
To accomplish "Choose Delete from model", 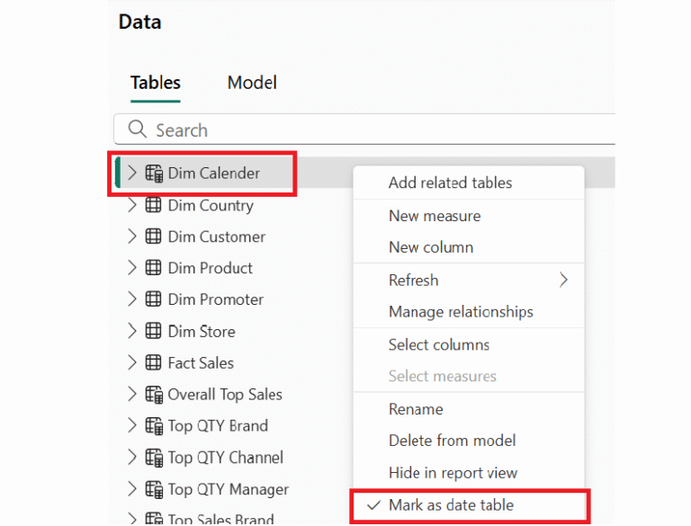I will coord(469,441).
